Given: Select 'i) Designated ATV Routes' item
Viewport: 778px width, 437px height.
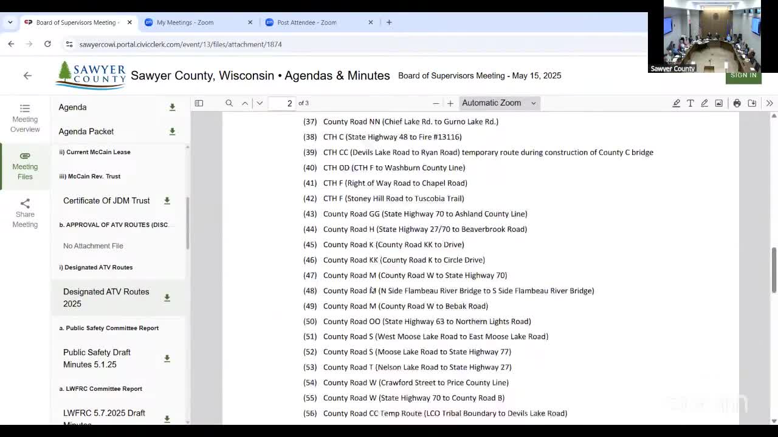Looking at the screenshot, I should [96, 267].
